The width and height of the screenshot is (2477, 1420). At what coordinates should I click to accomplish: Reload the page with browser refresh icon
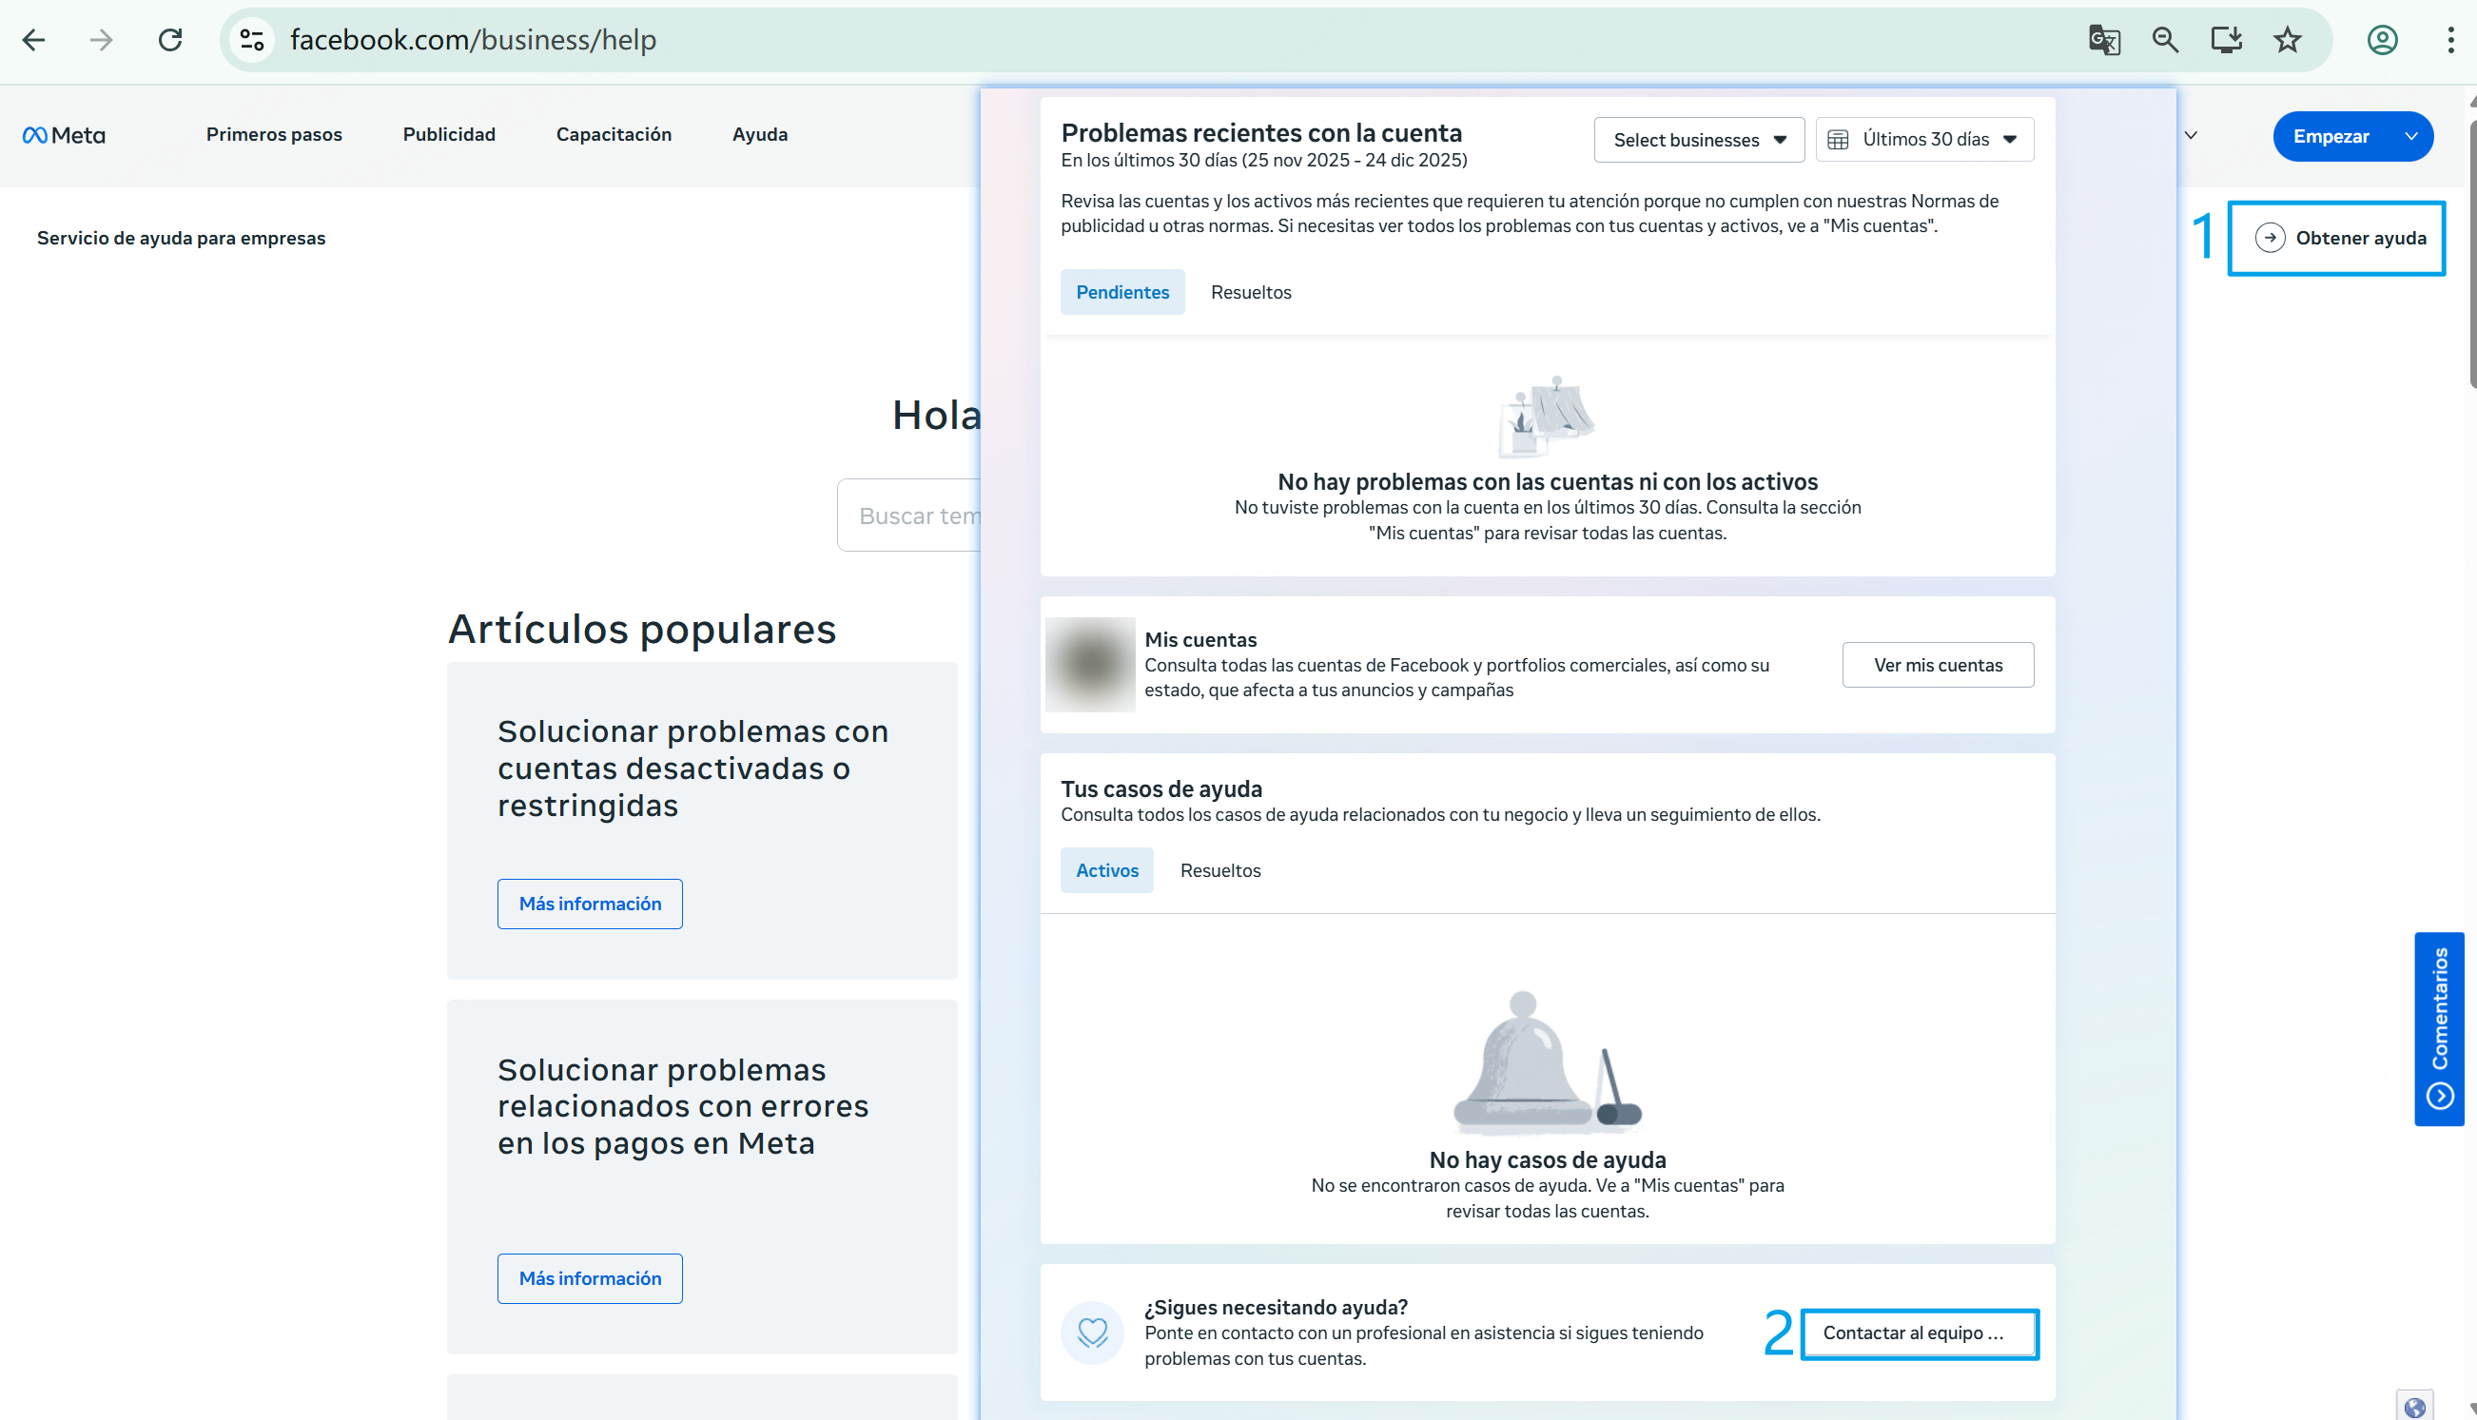pos(170,40)
